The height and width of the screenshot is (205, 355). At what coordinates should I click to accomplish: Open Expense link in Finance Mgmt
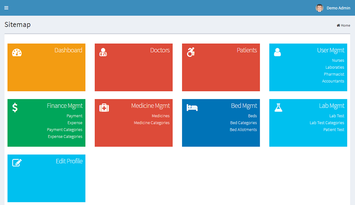pyautogui.click(x=75, y=123)
